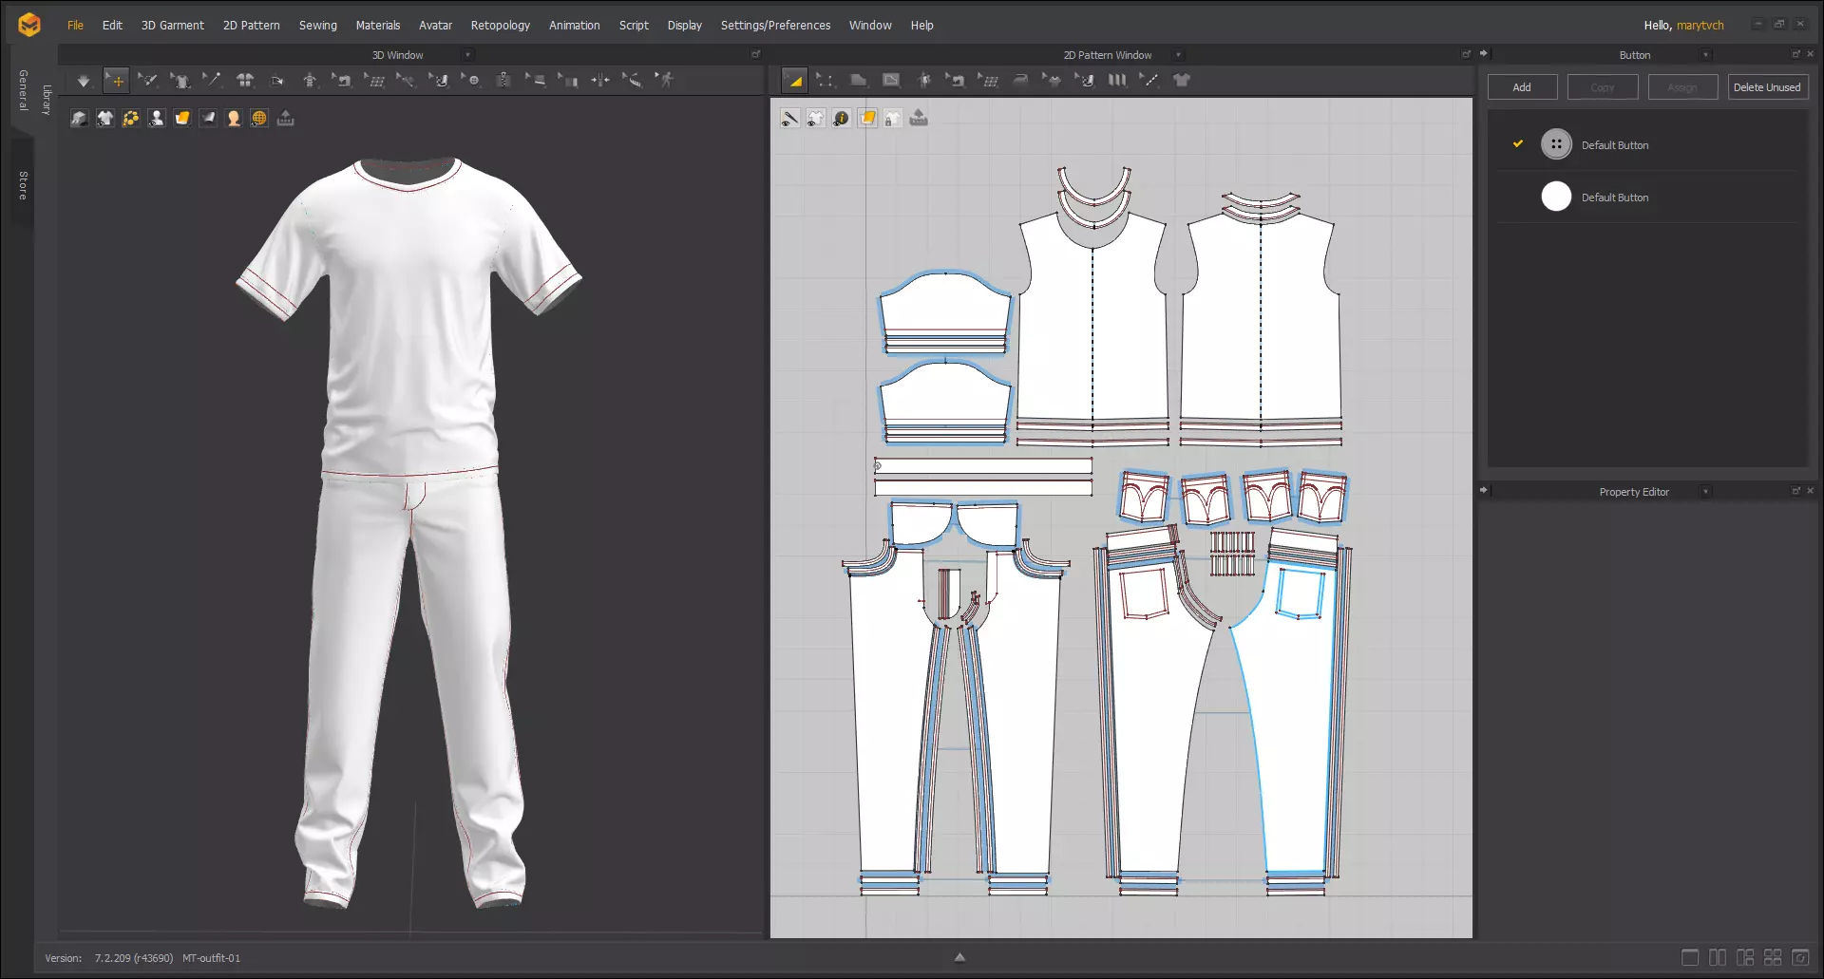Viewport: 1824px width, 979px height.
Task: Click the walking avatar animation icon in 3D toolbar
Action: pyautogui.click(x=665, y=81)
